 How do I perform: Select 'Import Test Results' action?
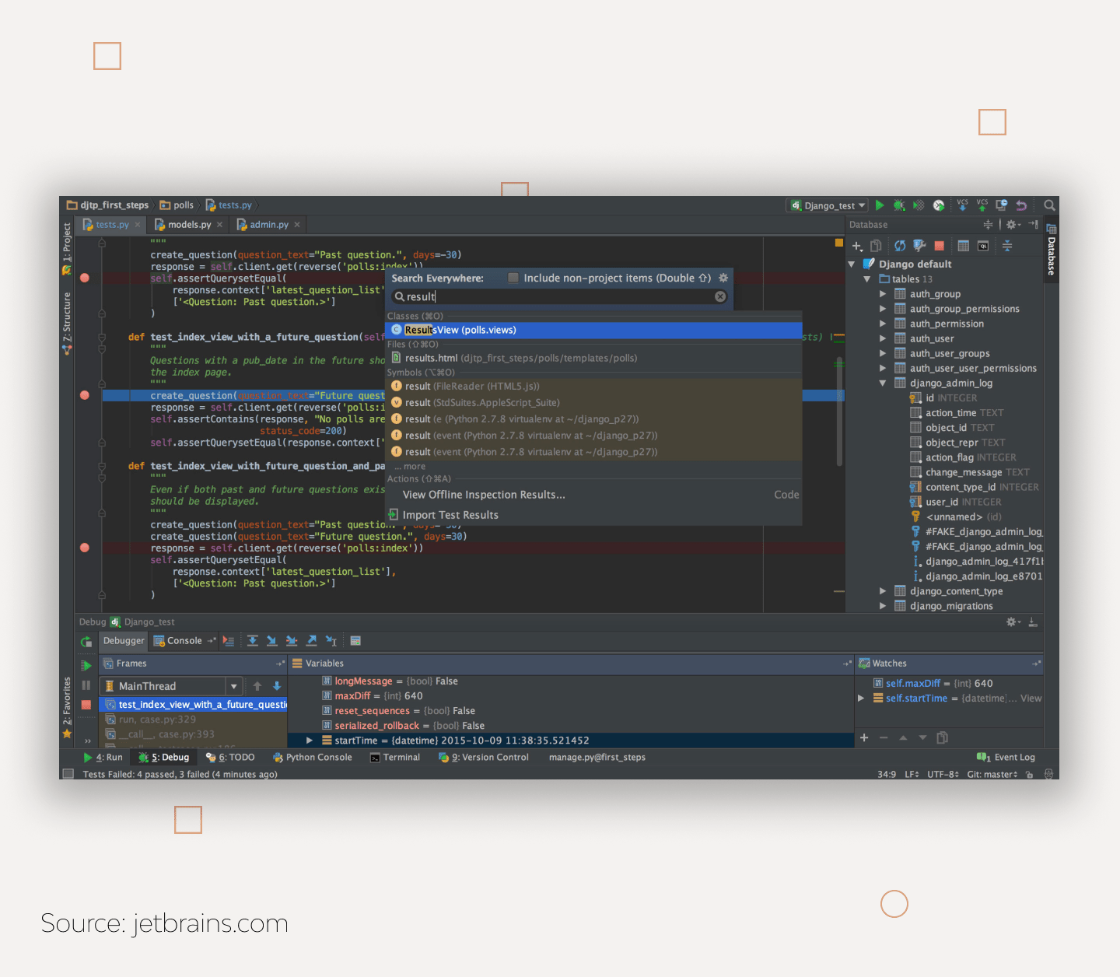coord(450,515)
